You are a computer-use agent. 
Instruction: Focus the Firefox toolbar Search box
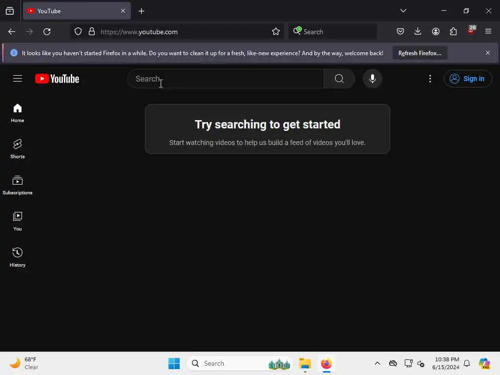[x=333, y=32]
